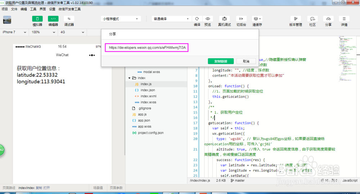The width and height of the screenshot is (360, 194).
Task: Click the 页面参数 label
Action: pos(116,188)
